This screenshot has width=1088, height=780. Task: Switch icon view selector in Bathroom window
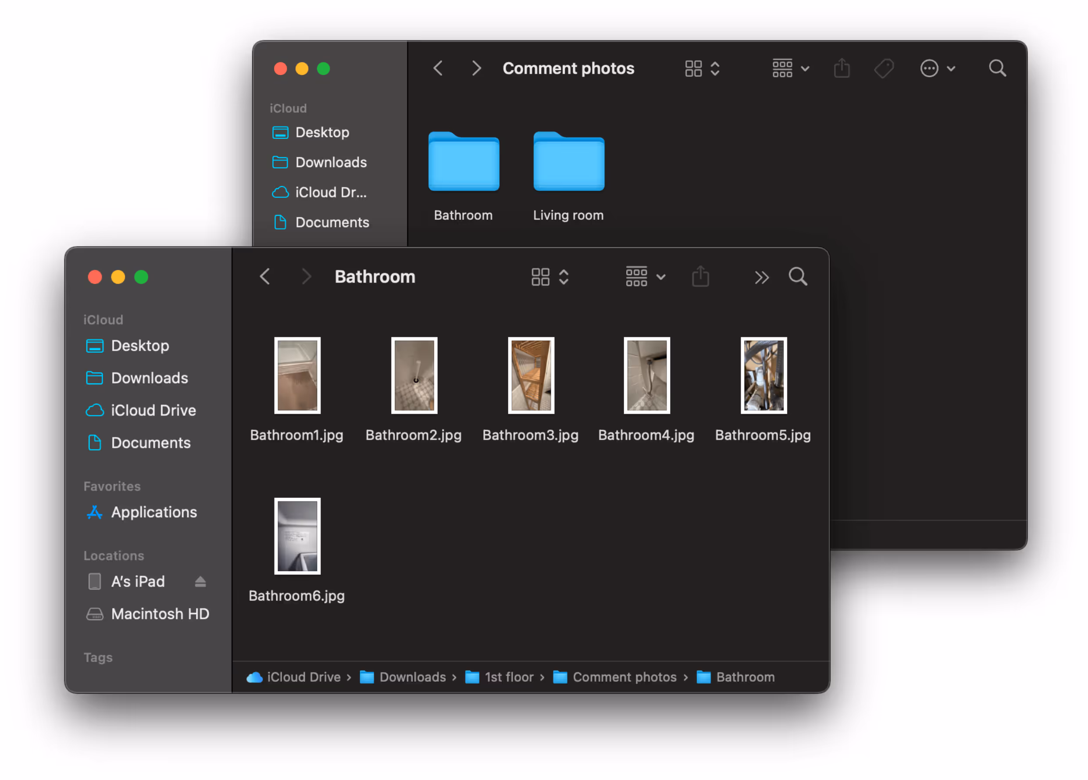click(550, 277)
